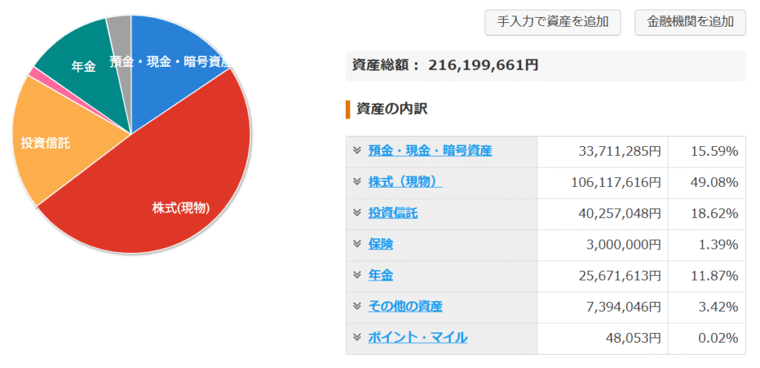Expand the 預金・現金・暗号資産 row chevron

(x=357, y=151)
